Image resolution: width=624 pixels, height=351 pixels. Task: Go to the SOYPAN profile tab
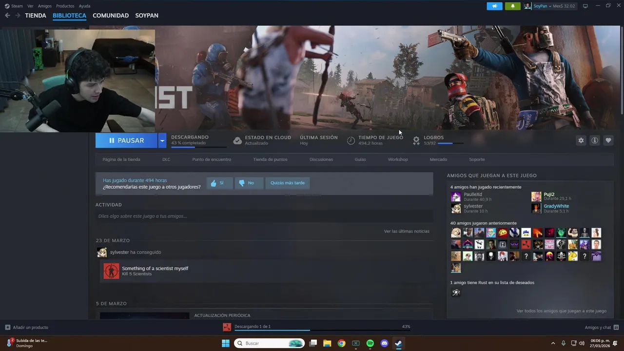coord(147,16)
